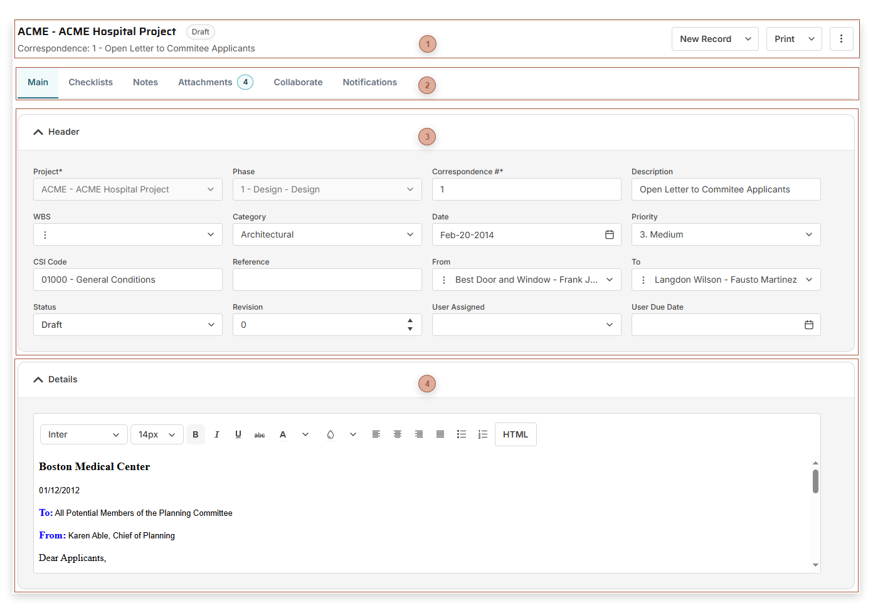Insert a numbered list
The width and height of the screenshot is (873, 608).
(483, 434)
